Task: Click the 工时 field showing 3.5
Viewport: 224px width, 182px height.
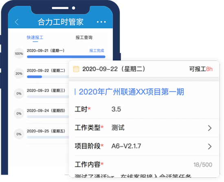Action: [x=147, y=109]
